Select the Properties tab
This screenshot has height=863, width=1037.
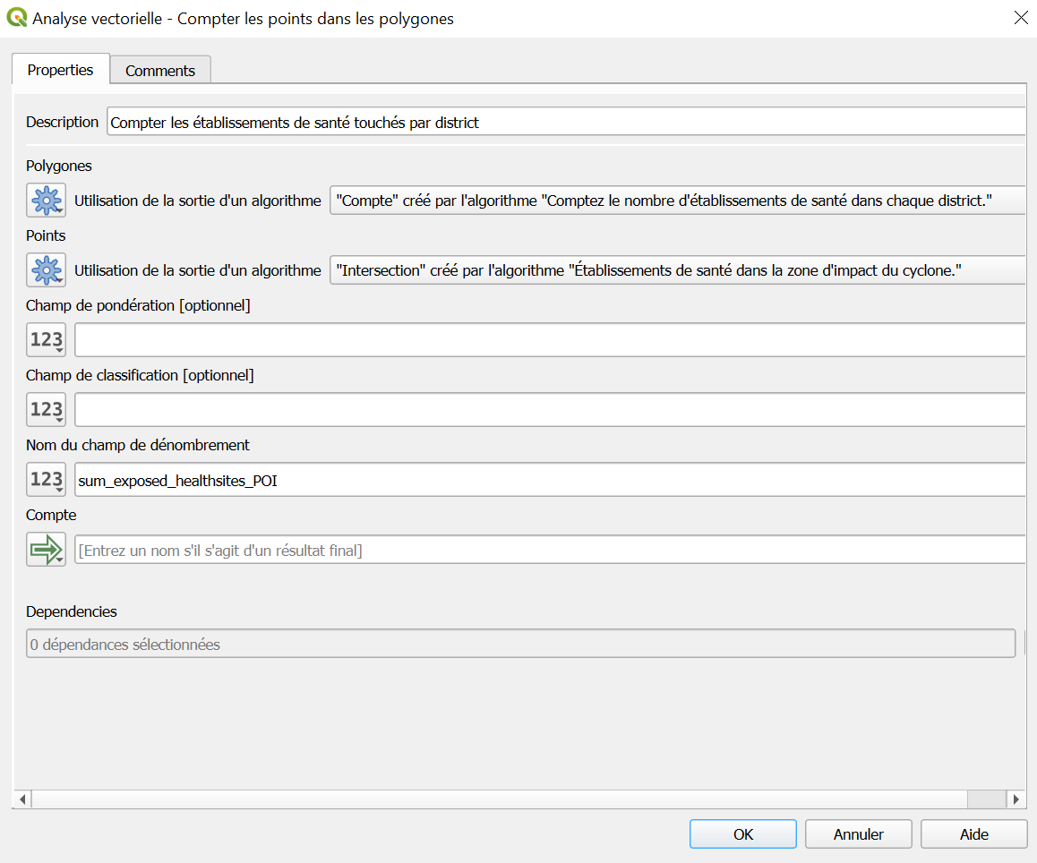pyautogui.click(x=60, y=70)
